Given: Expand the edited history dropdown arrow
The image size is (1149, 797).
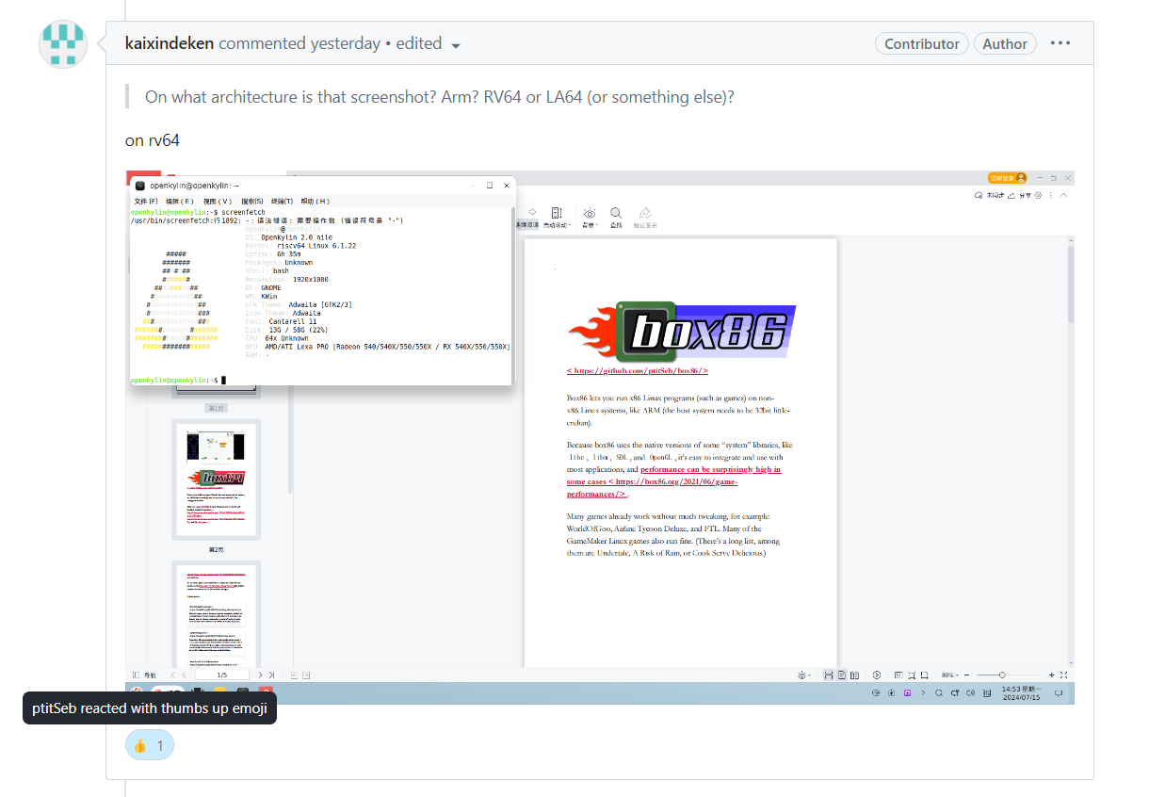Looking at the screenshot, I should point(456,45).
